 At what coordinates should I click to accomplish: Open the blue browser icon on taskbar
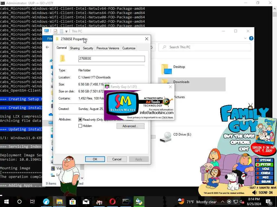point(46,202)
